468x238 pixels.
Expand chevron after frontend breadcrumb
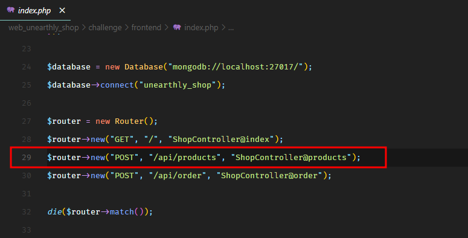click(166, 27)
